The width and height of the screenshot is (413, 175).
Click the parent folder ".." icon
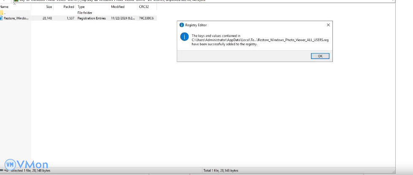[x=1, y=13]
